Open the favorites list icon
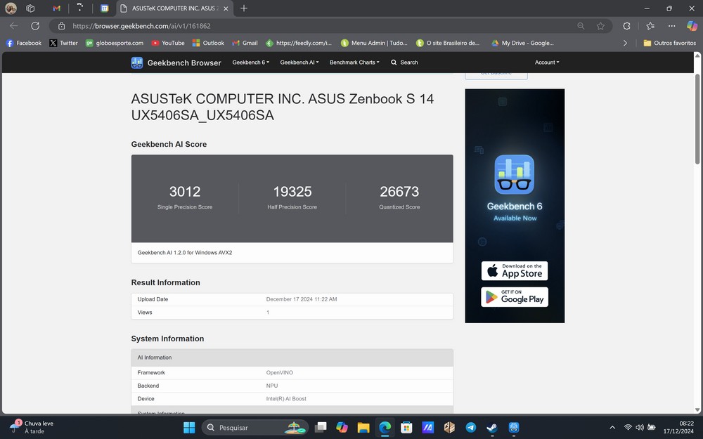Image resolution: width=703 pixels, height=439 pixels. pos(650,26)
